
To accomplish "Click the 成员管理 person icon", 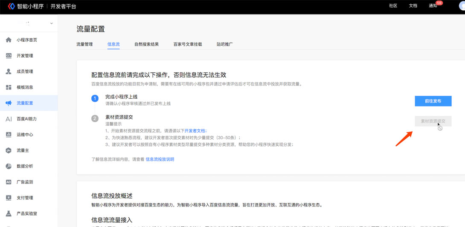I will click(x=9, y=72).
